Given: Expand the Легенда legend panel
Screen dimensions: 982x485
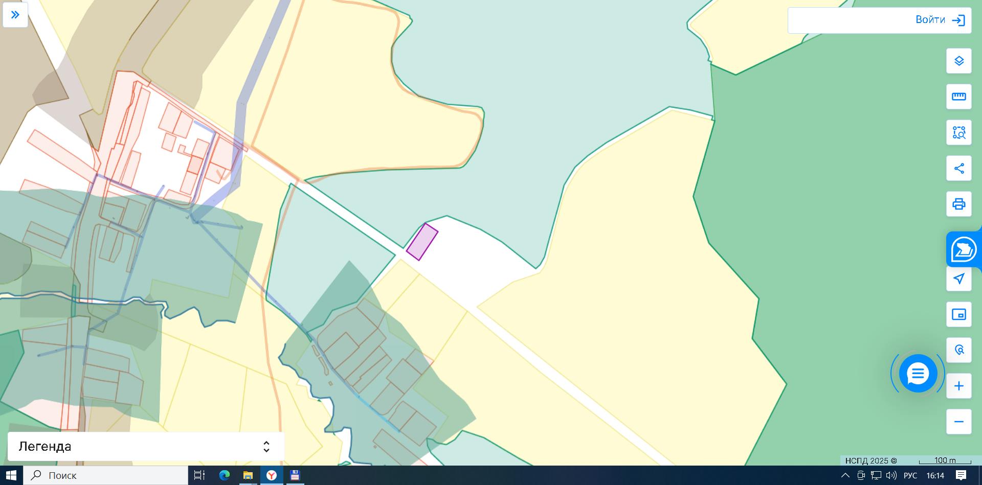Looking at the screenshot, I should 146,446.
